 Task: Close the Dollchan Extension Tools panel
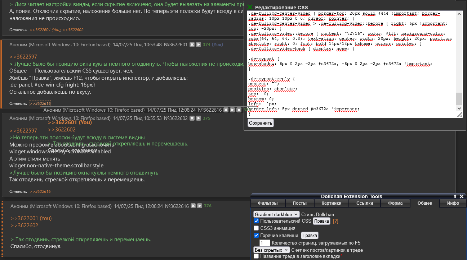(462, 196)
